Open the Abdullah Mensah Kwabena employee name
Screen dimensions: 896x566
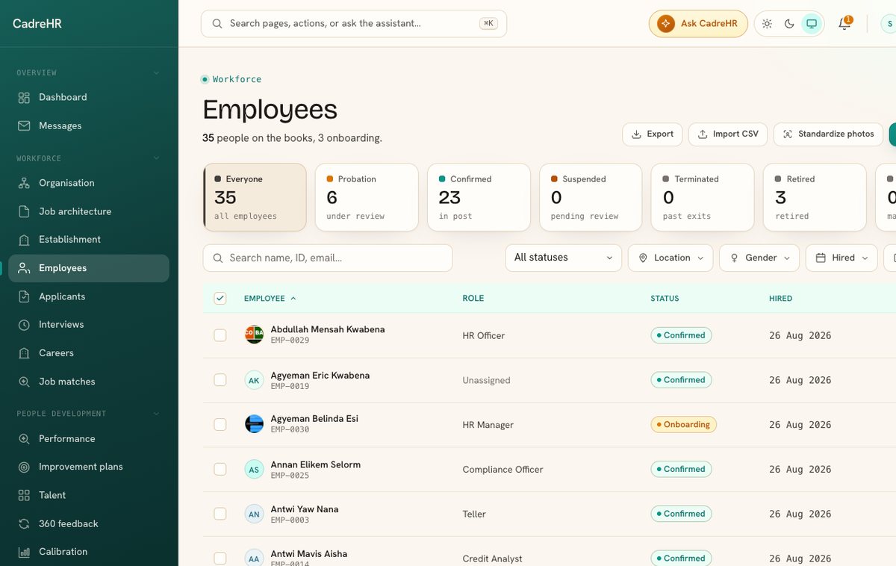(328, 329)
